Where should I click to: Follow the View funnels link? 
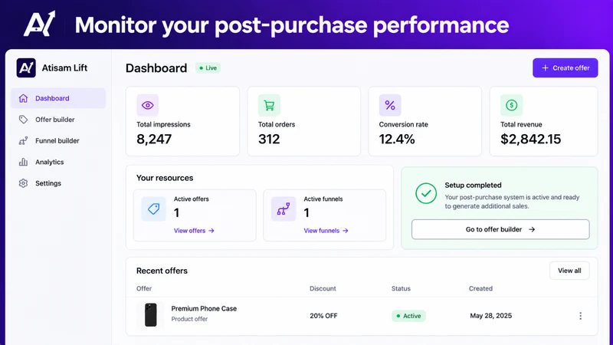pos(326,231)
